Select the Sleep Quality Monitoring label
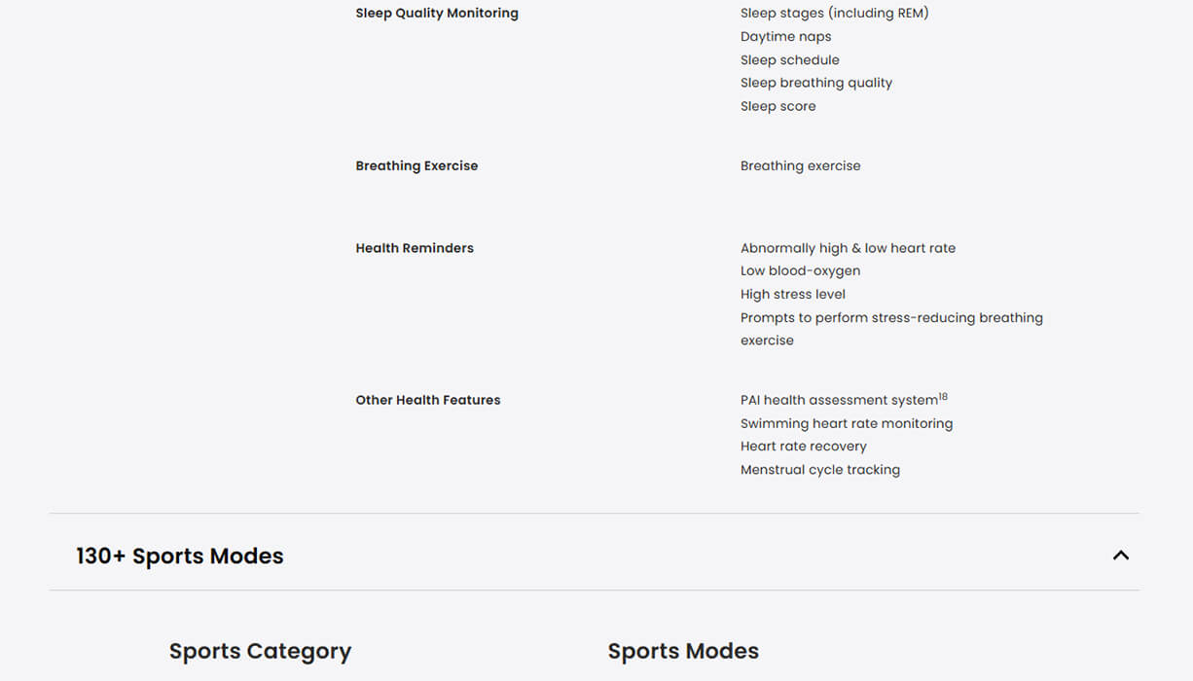This screenshot has width=1193, height=681. point(437,14)
